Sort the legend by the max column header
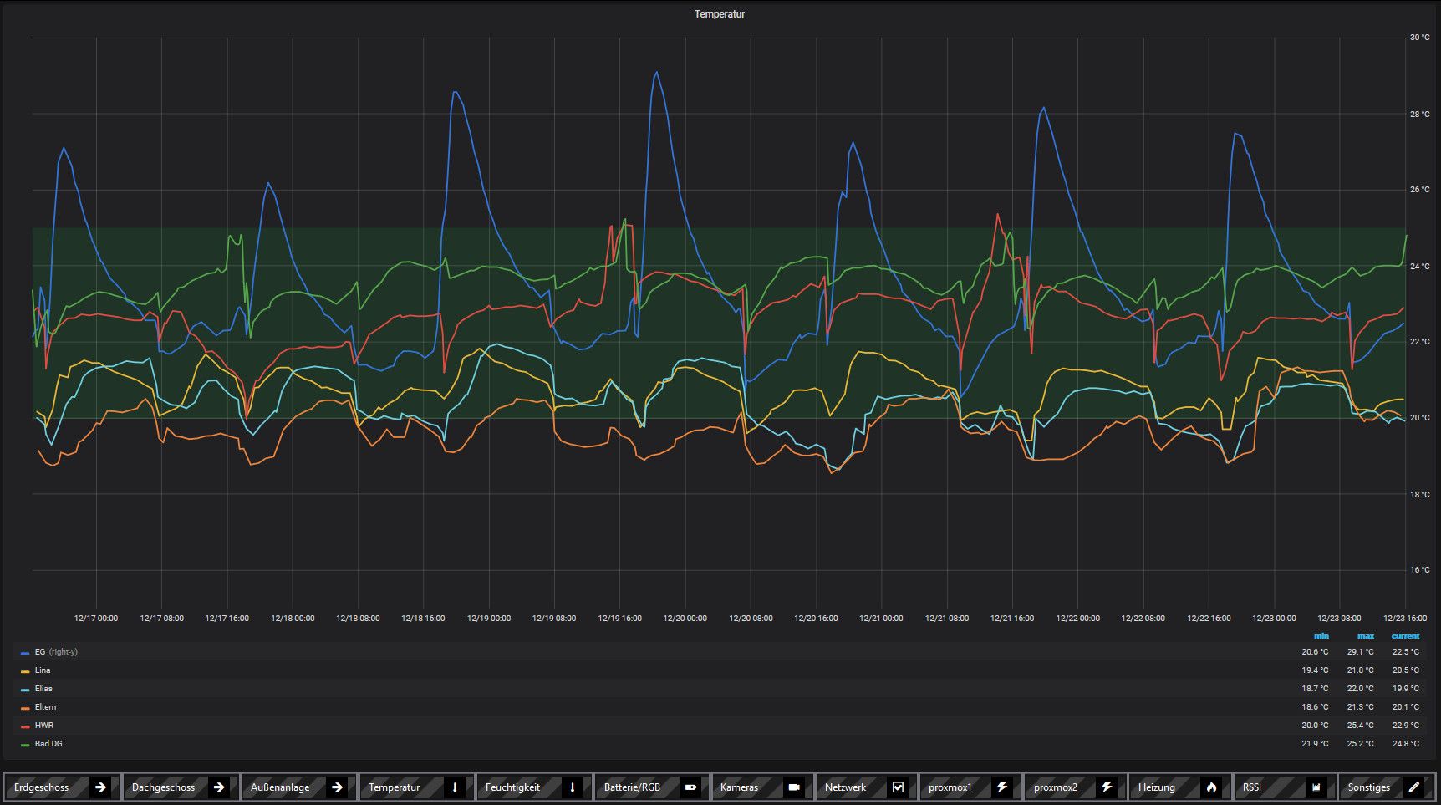Image resolution: width=1441 pixels, height=805 pixels. tap(1366, 636)
